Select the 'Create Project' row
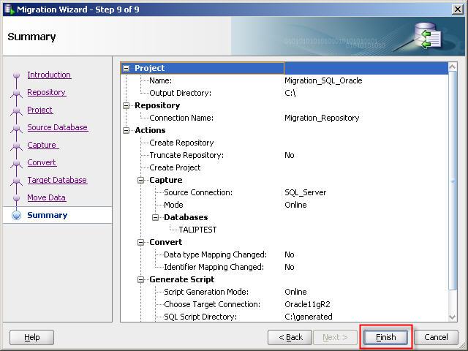This screenshot has height=351, width=468. (x=284, y=167)
